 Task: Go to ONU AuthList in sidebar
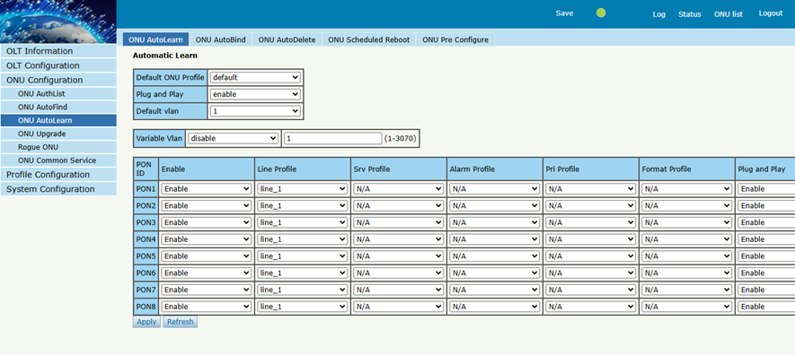pyautogui.click(x=58, y=93)
